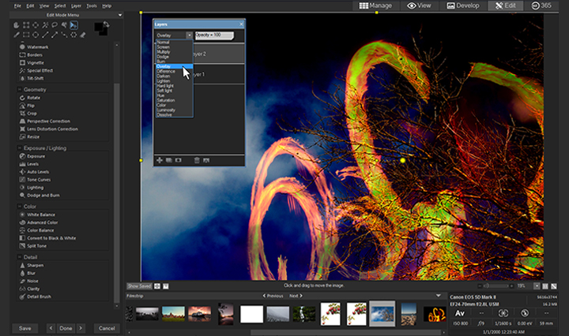This screenshot has width=569, height=336.
Task: Delete the layer using the trash icon
Action: point(197,160)
